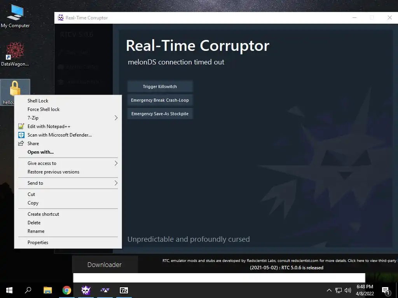Click Unpredictable and profoundly cursed tagline
398x298 pixels.
click(x=189, y=239)
